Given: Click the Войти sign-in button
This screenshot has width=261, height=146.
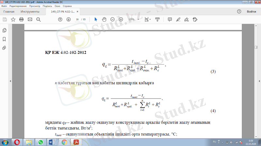Looking at the screenshot, I should [x=251, y=11].
